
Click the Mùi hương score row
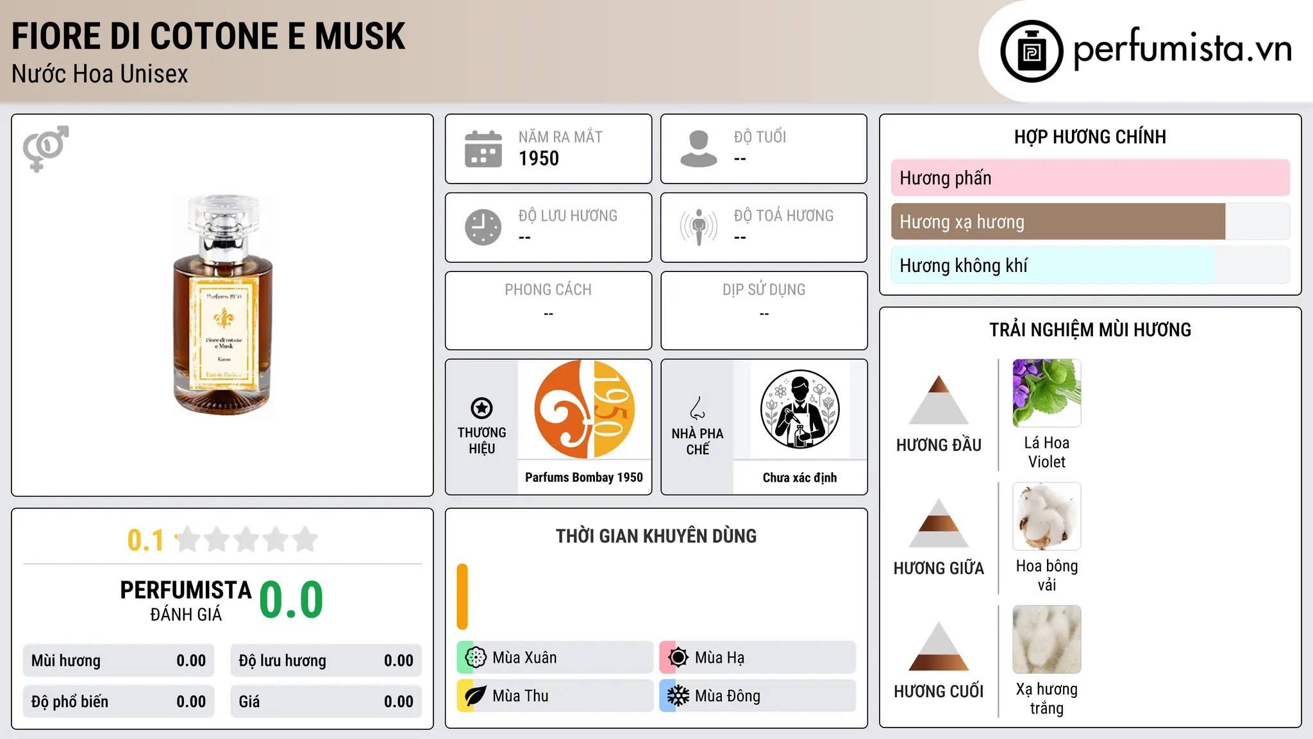tap(119, 661)
